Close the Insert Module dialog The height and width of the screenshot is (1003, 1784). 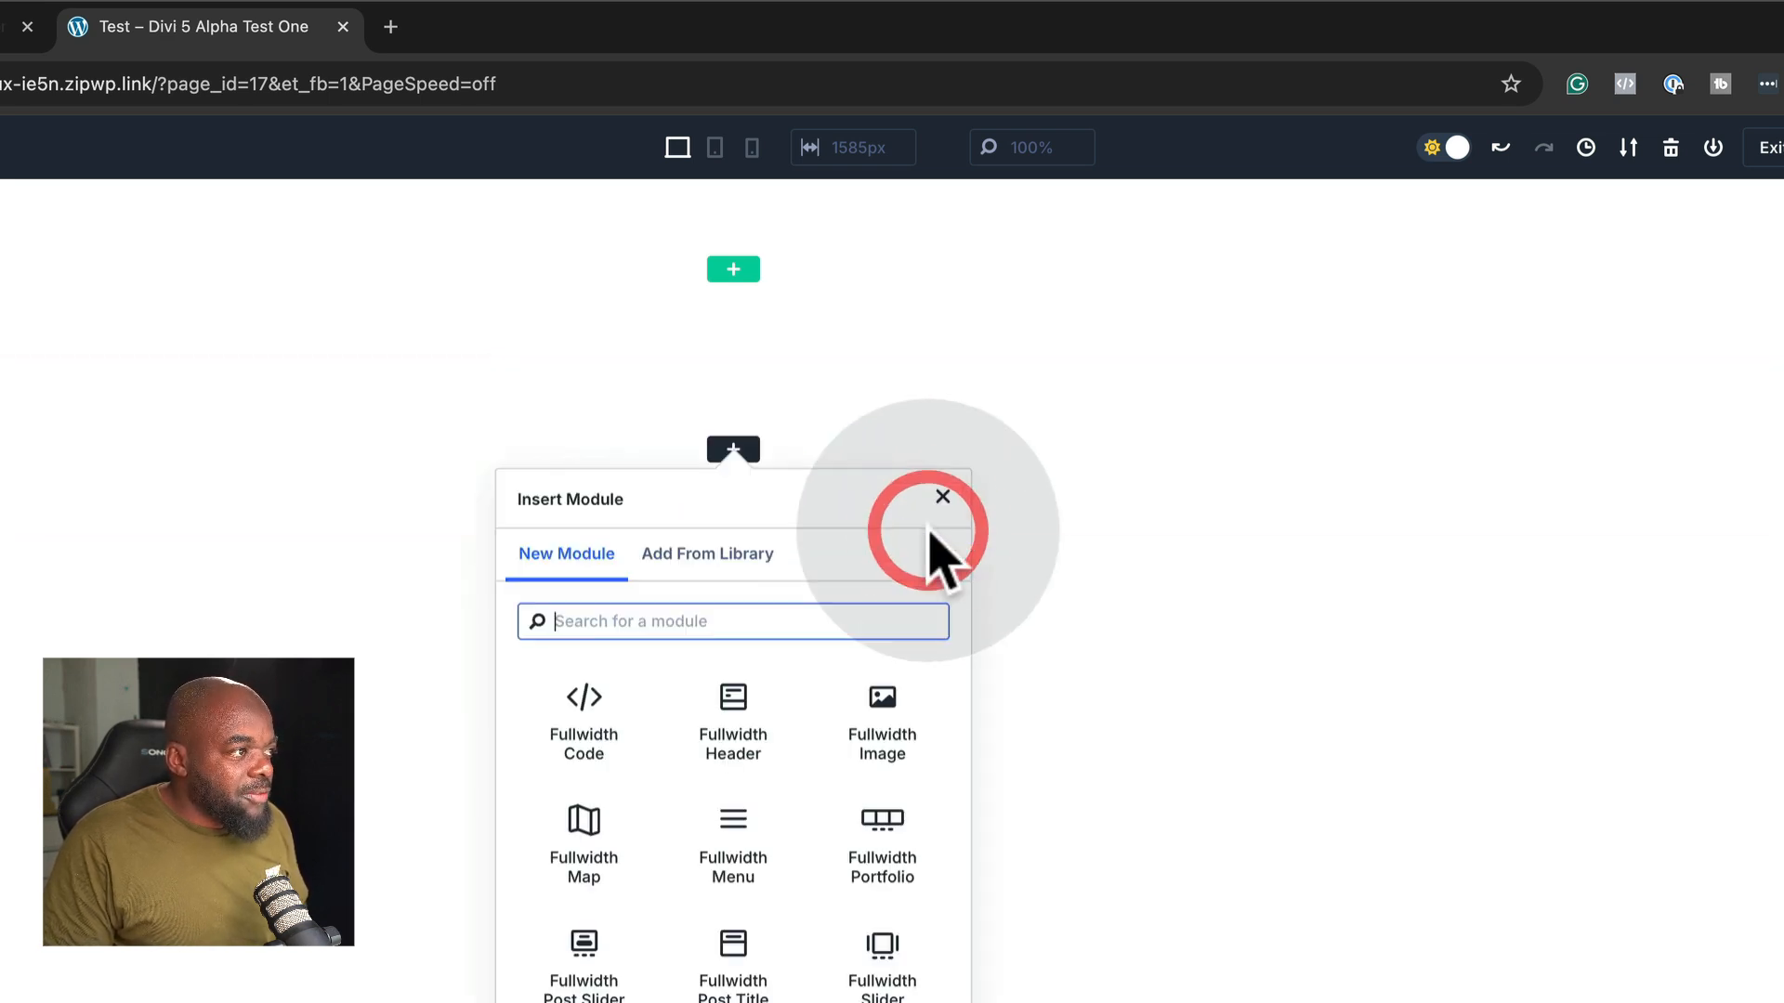coord(942,497)
